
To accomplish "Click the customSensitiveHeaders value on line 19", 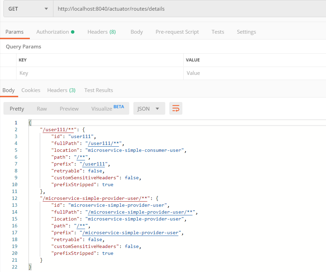I will pyautogui.click(x=132, y=246).
